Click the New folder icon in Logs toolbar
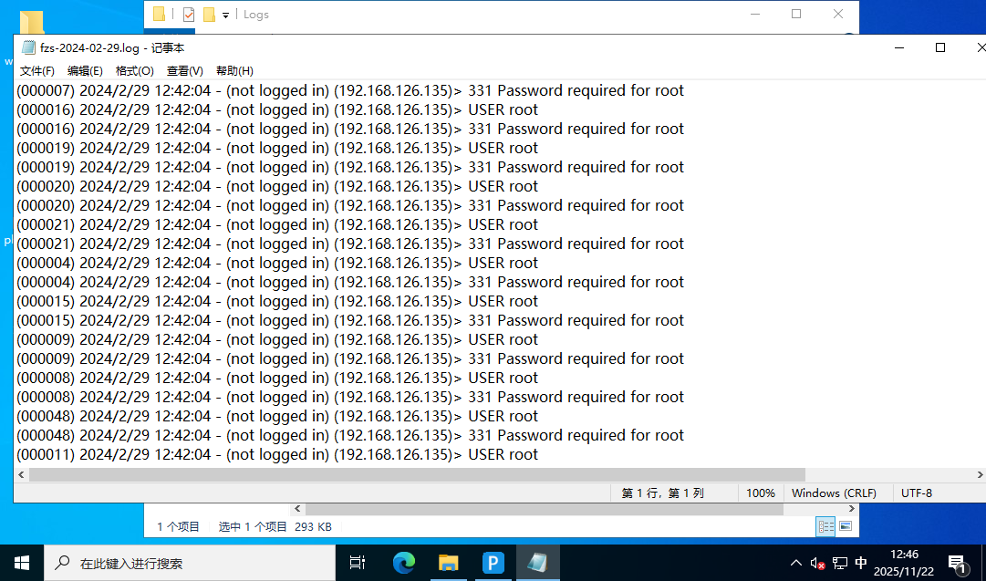The height and width of the screenshot is (581, 986). (x=209, y=14)
